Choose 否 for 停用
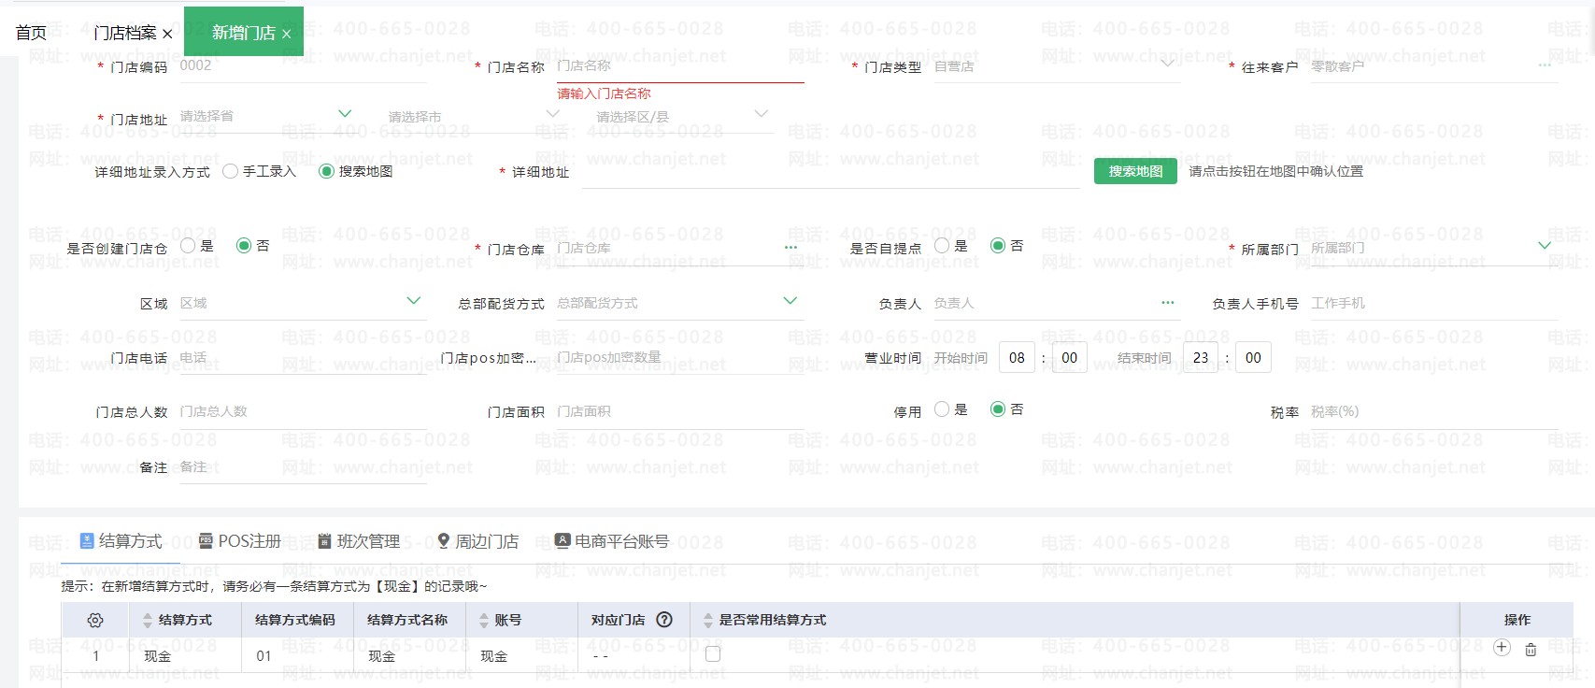Screen dimensions: 1595x688 pyautogui.click(x=998, y=408)
